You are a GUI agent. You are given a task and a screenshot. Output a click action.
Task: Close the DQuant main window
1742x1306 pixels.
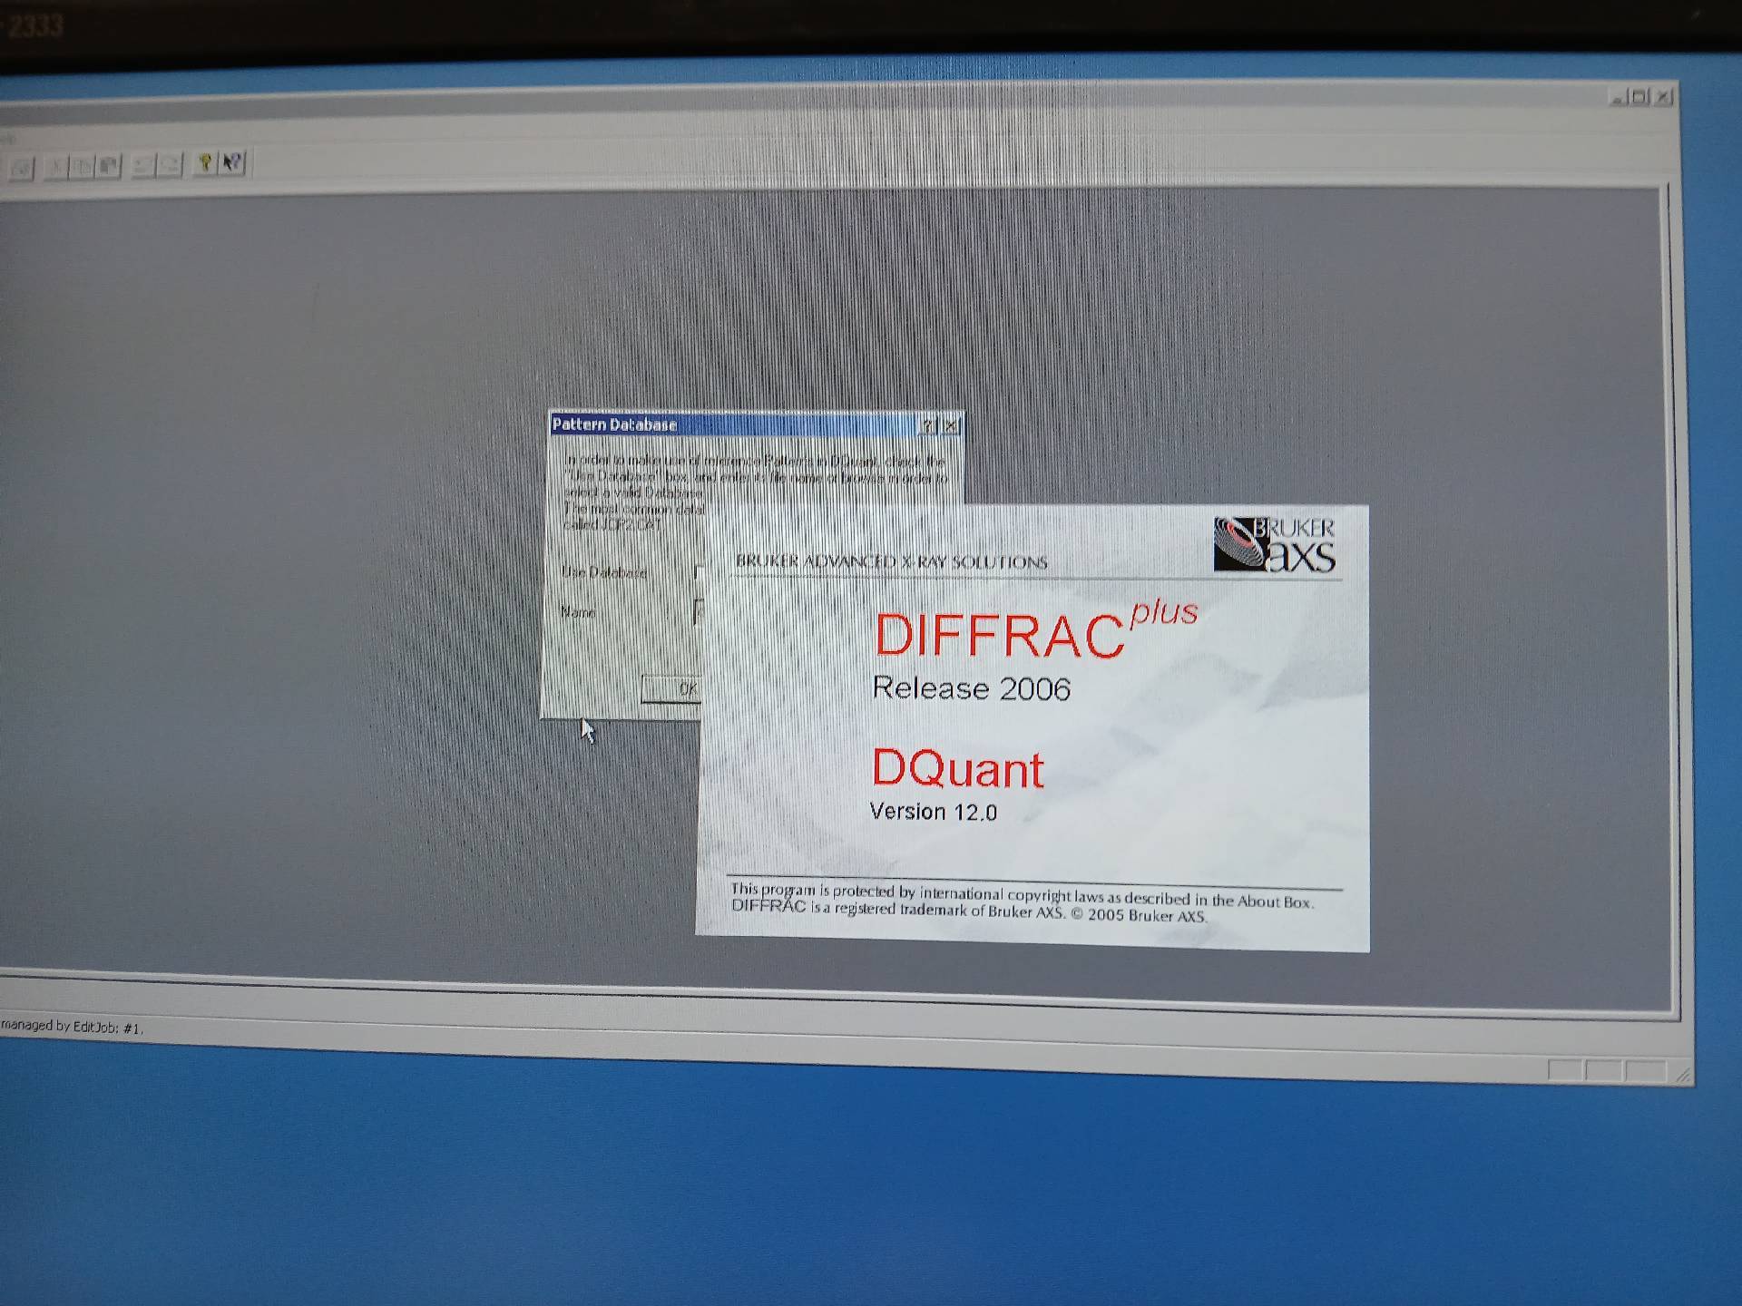pyautogui.click(x=1663, y=97)
